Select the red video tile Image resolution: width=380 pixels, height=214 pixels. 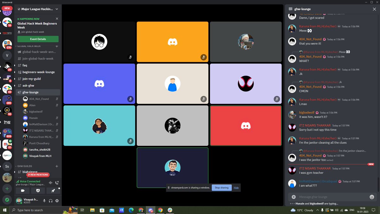[x=246, y=126]
